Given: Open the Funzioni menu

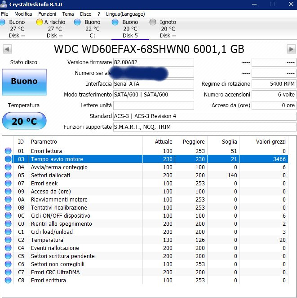Looking at the screenshot, I should [x=47, y=14].
